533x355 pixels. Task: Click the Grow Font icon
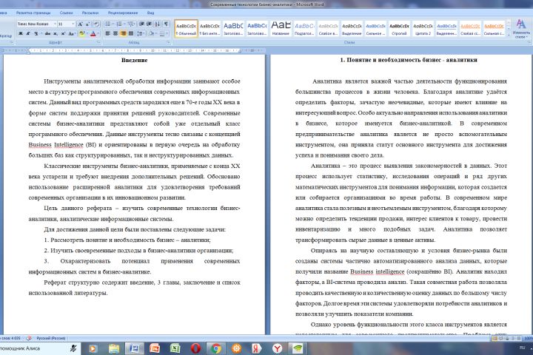80,24
